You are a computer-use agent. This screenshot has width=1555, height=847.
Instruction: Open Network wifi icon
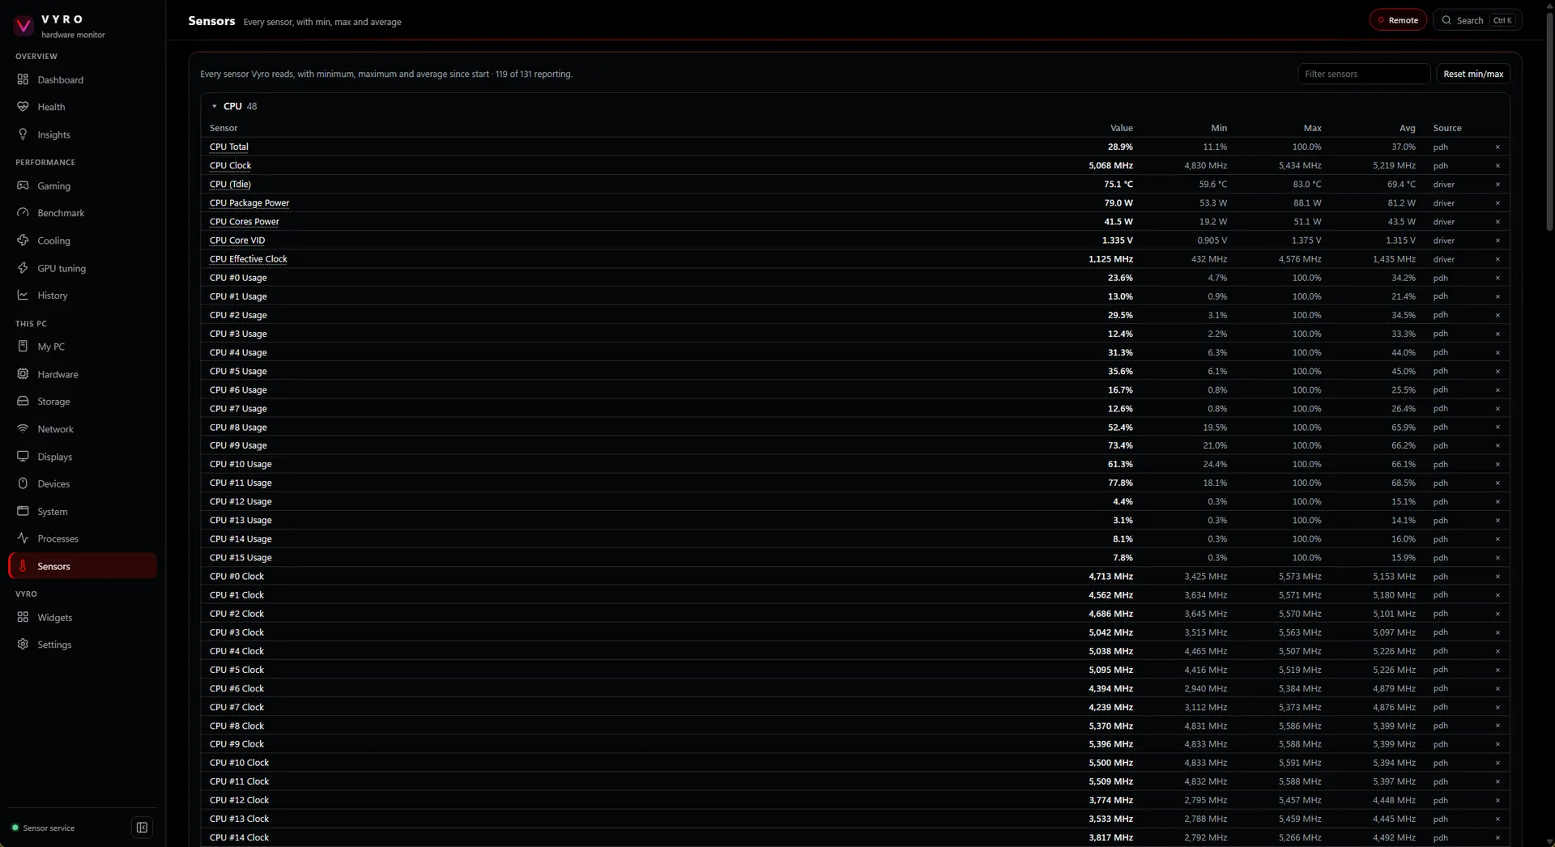pos(23,428)
